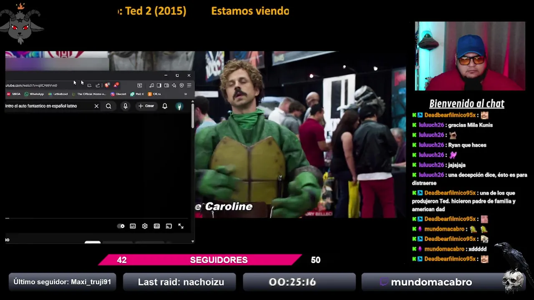The image size is (534, 300).
Task: Open the Brave Wallet icon
Action: tap(166, 85)
